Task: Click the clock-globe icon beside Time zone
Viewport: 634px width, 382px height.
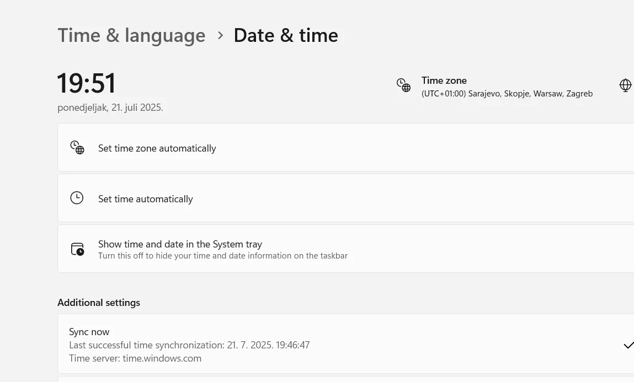Action: coord(403,85)
